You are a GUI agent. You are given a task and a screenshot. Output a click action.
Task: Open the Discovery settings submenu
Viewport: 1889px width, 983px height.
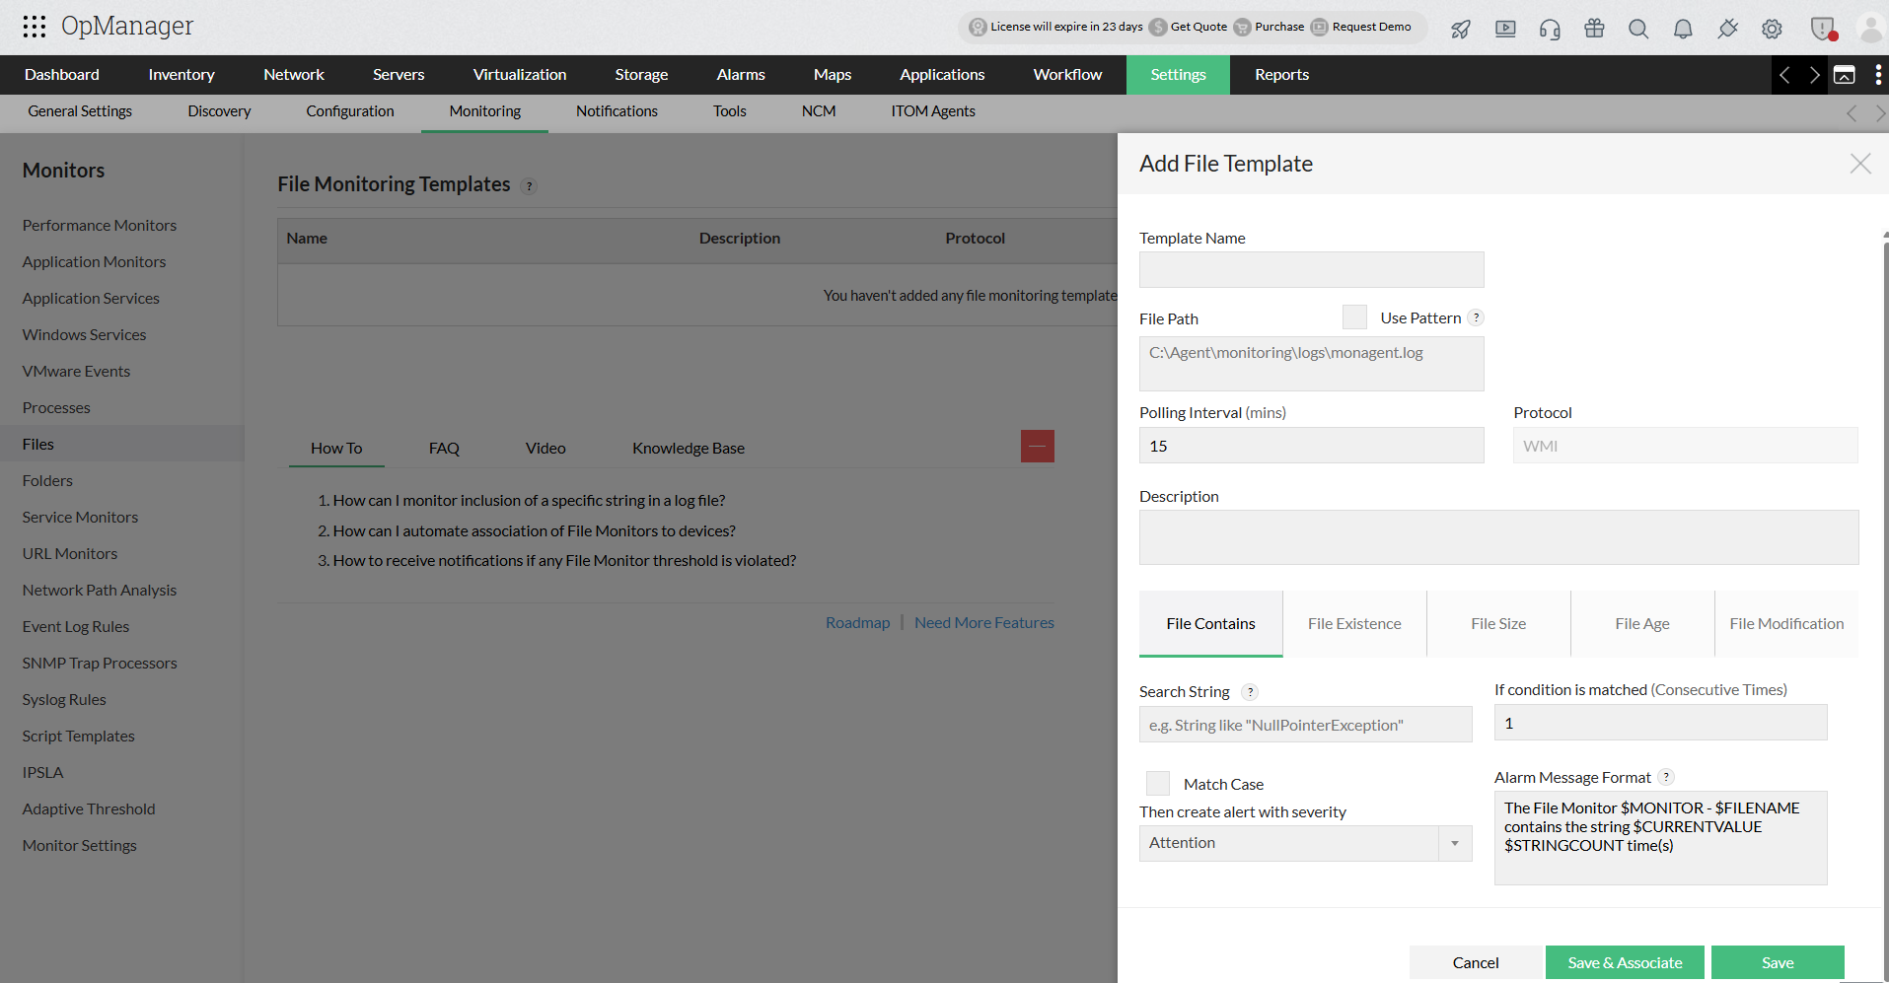pos(219,111)
